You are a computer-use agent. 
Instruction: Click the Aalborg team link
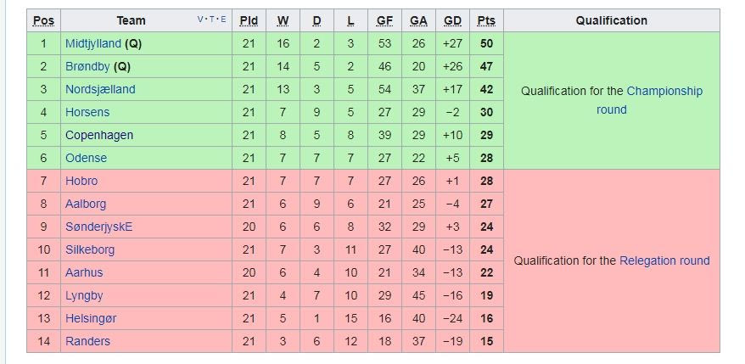tap(86, 204)
